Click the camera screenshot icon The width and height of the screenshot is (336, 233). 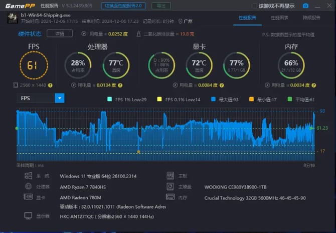pyautogui.click(x=305, y=5)
